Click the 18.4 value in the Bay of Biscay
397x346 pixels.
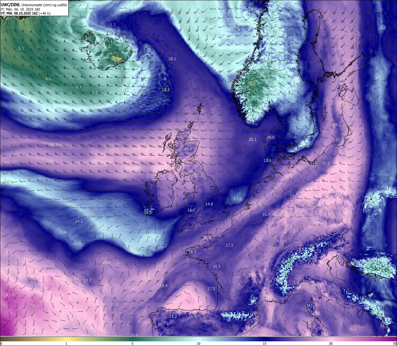click(x=163, y=286)
